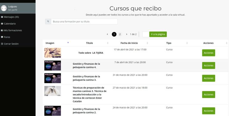229x116 pixels.
Task: Sort table by Imagen column arrow
Action: tap(68, 43)
